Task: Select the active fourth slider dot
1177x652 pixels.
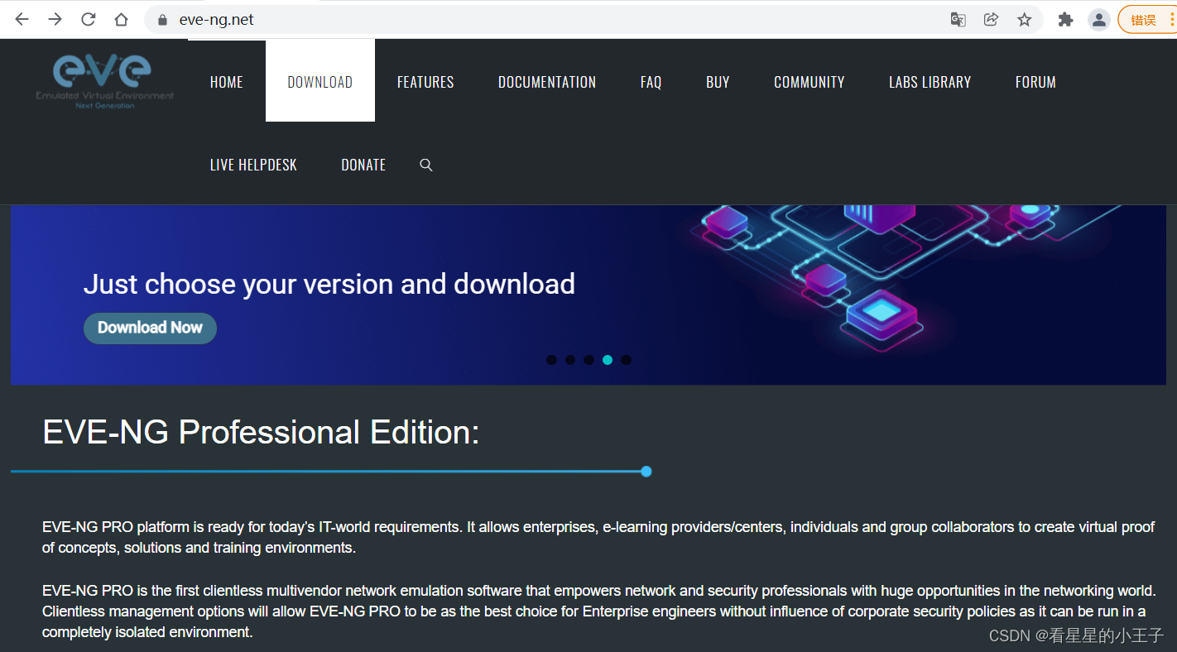Action: pyautogui.click(x=608, y=360)
